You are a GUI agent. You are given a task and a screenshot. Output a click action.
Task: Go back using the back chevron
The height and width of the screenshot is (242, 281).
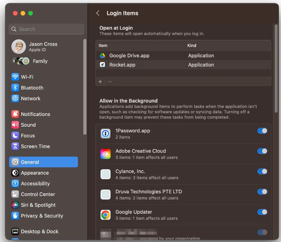(x=98, y=13)
